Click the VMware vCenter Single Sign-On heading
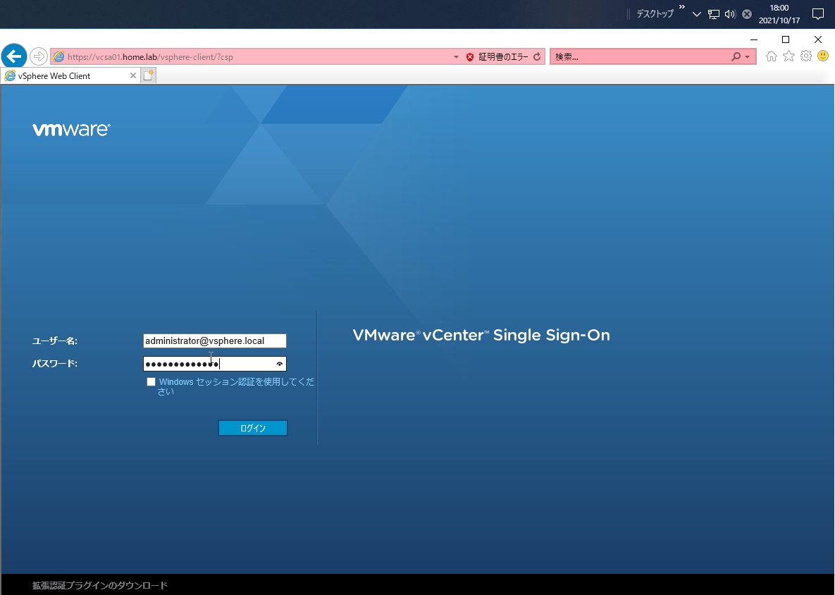The height and width of the screenshot is (595, 835). [x=481, y=335]
